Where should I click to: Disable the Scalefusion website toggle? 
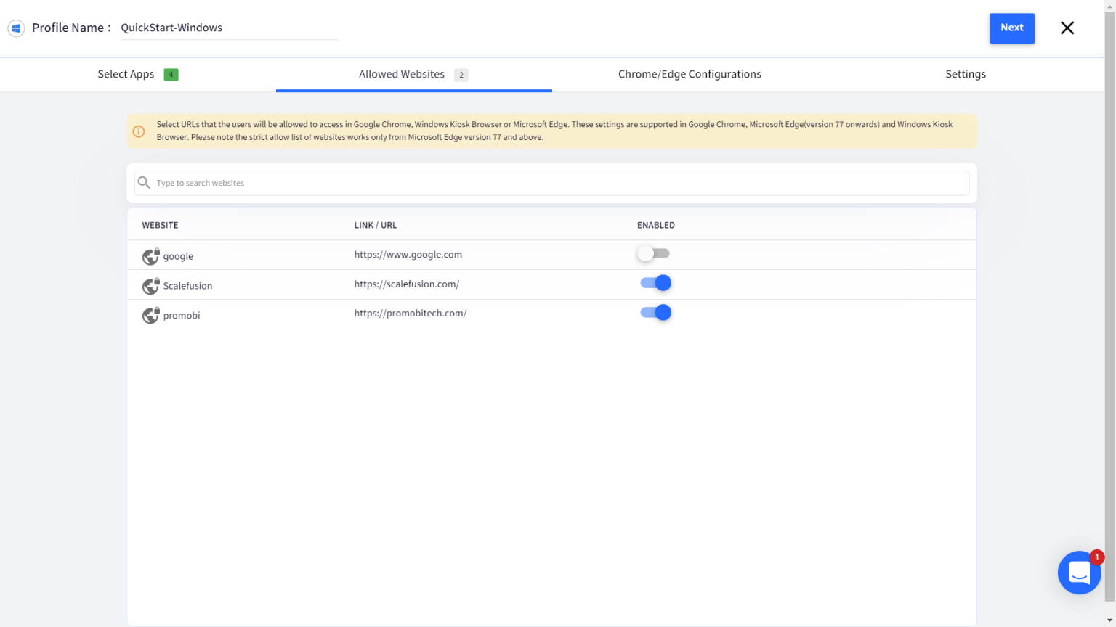pos(655,282)
